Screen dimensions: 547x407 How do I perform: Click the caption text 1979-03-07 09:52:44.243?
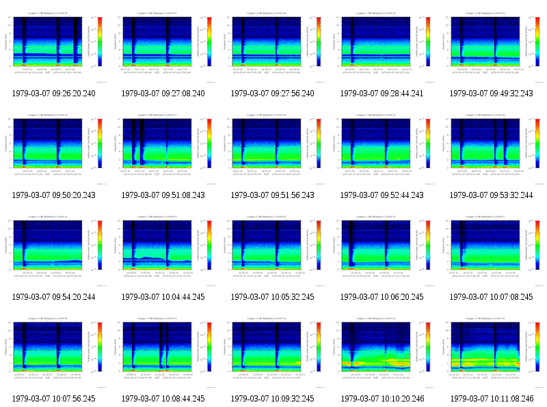pos(382,195)
